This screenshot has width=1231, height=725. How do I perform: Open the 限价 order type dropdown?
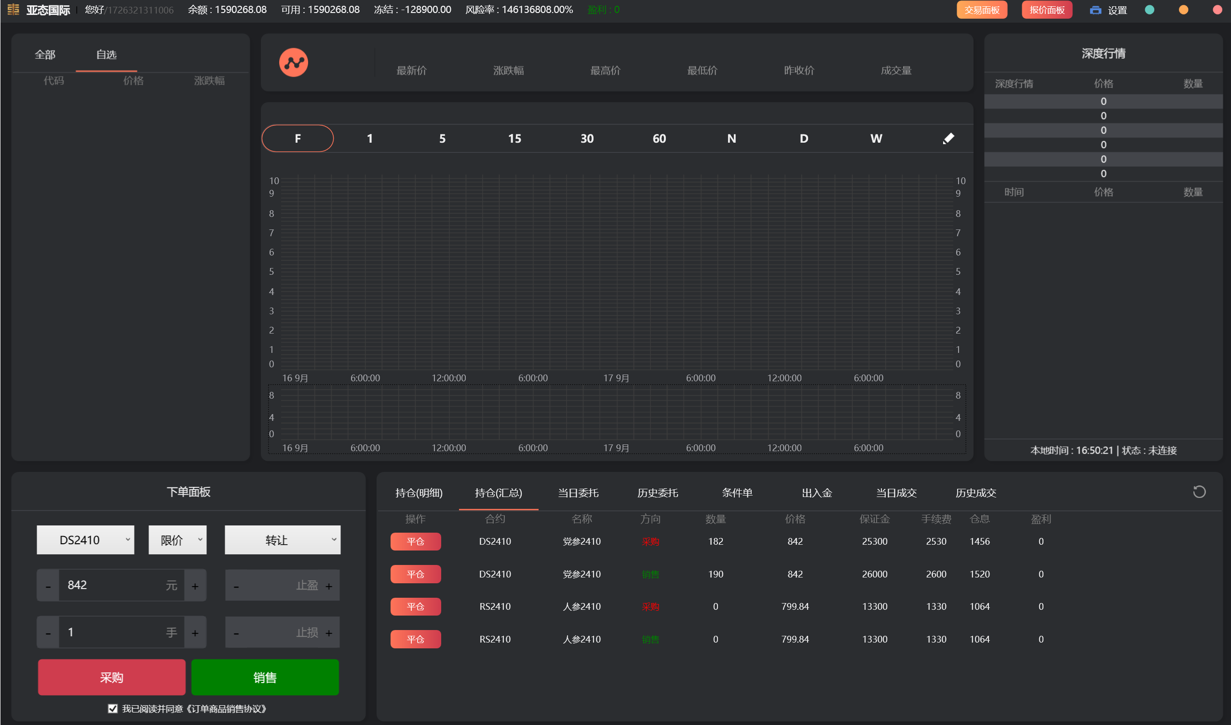177,540
